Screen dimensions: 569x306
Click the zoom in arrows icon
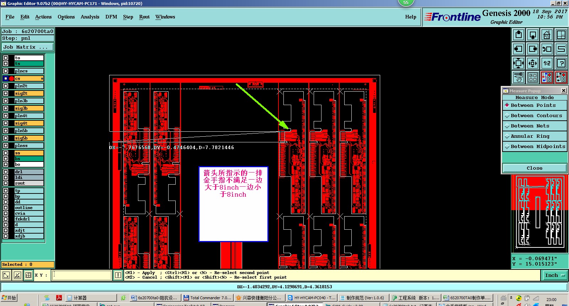tap(519, 63)
